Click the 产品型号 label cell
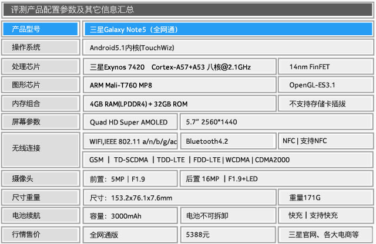 click(x=40, y=29)
